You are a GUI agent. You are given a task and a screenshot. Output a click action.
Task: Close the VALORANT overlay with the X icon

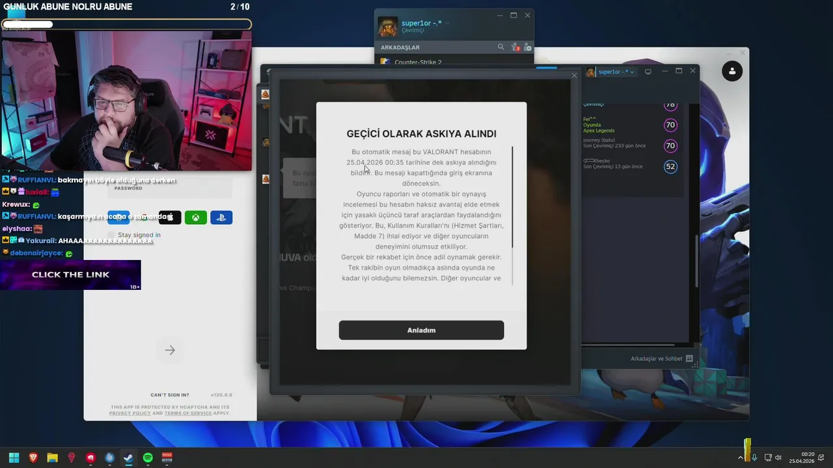pyautogui.click(x=574, y=75)
